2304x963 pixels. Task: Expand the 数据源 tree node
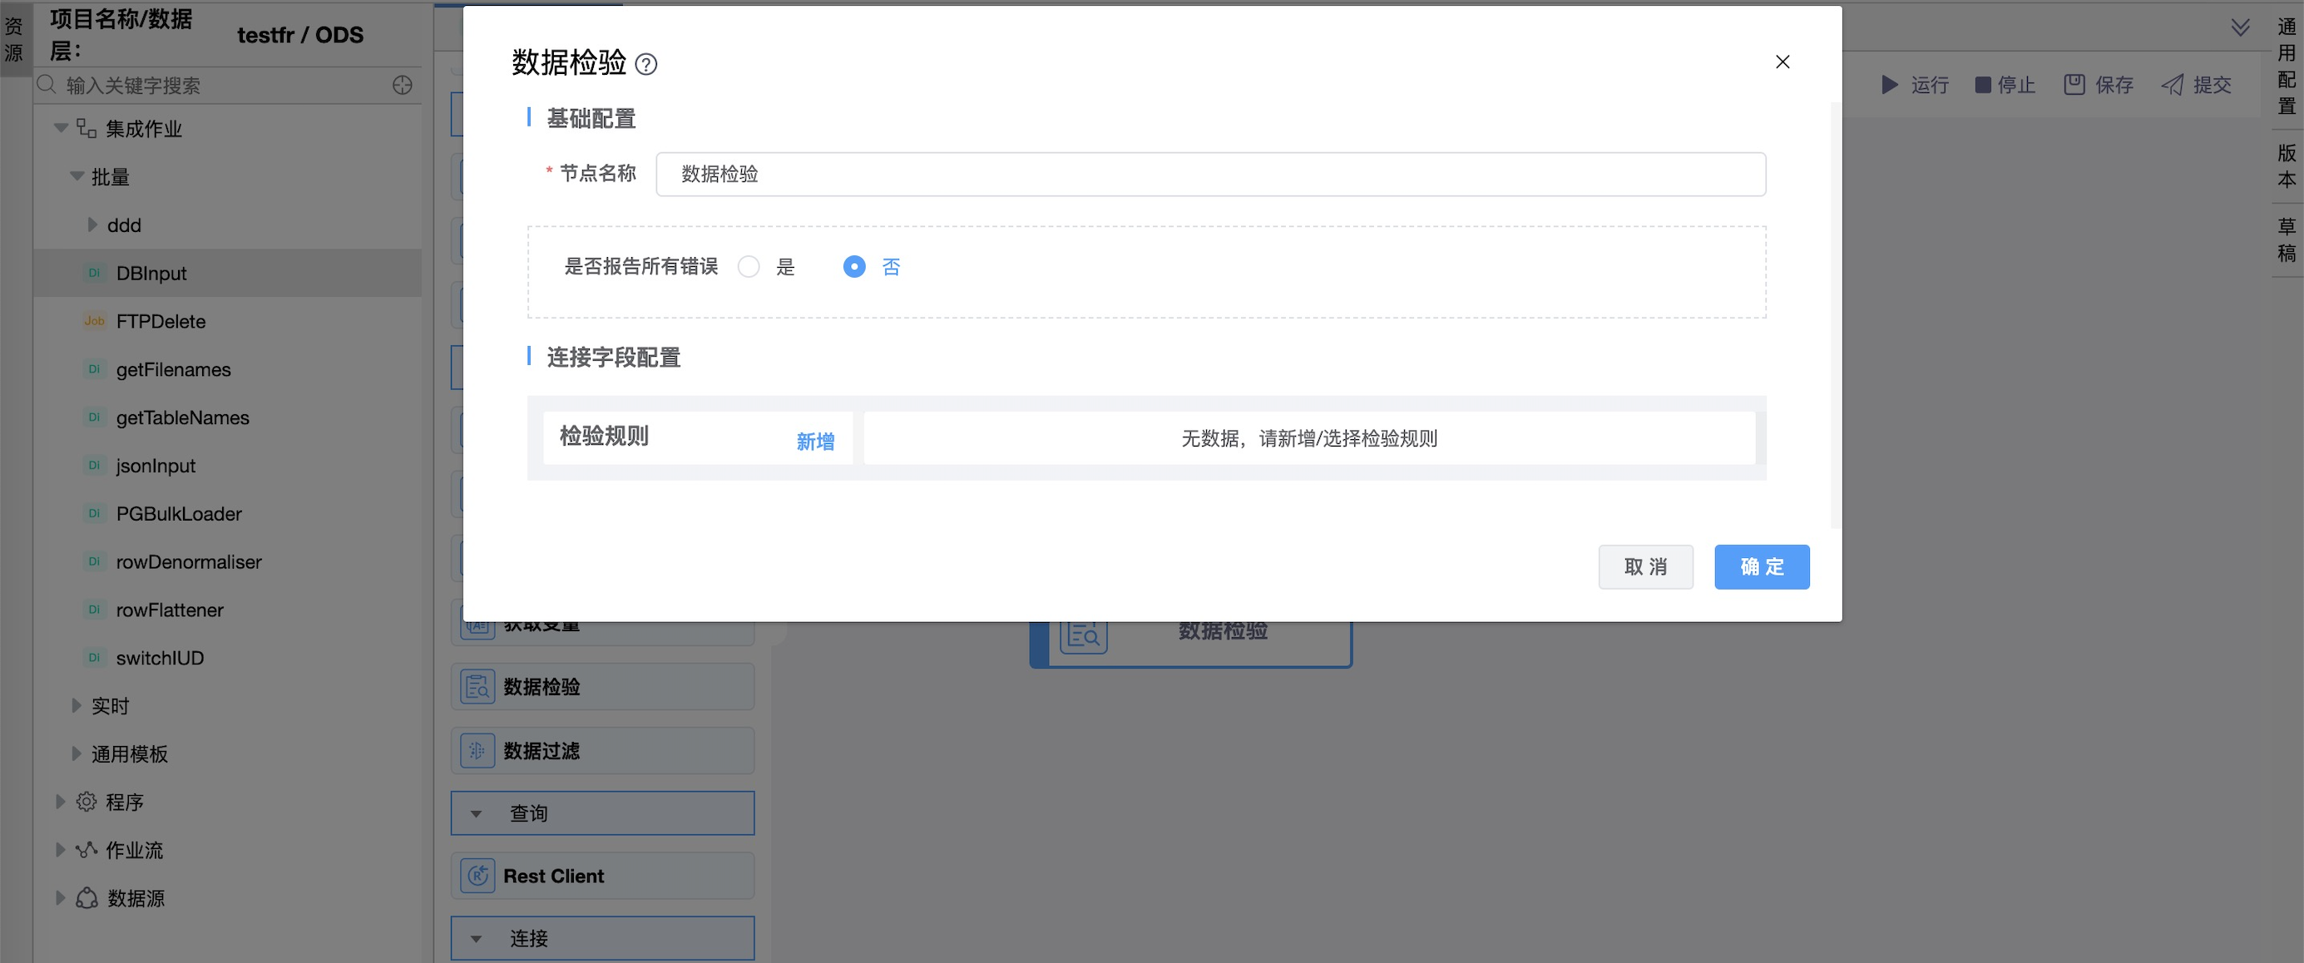(61, 898)
